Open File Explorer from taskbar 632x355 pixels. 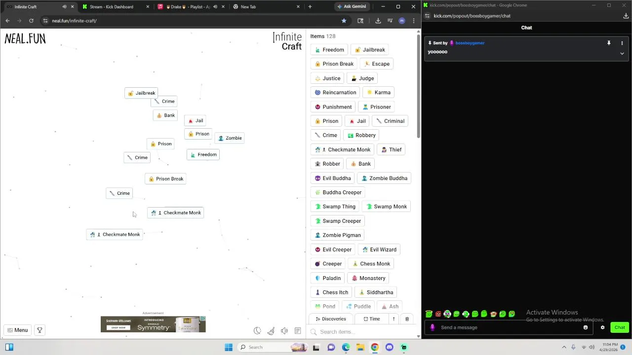360,348
